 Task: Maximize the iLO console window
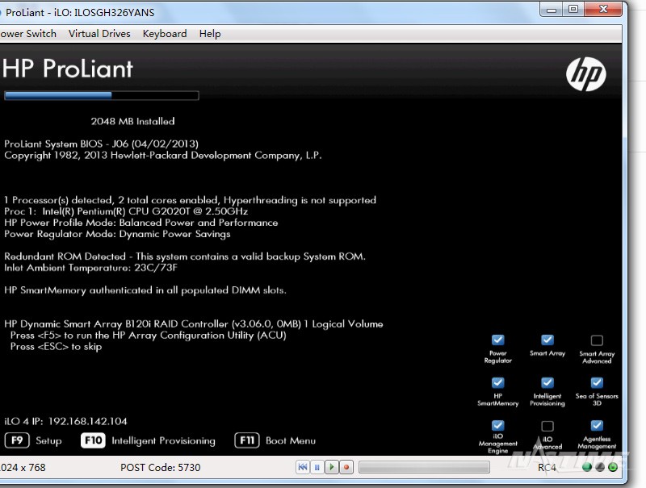573,9
